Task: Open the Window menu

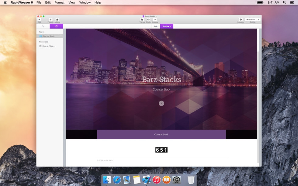Action: [85, 2]
